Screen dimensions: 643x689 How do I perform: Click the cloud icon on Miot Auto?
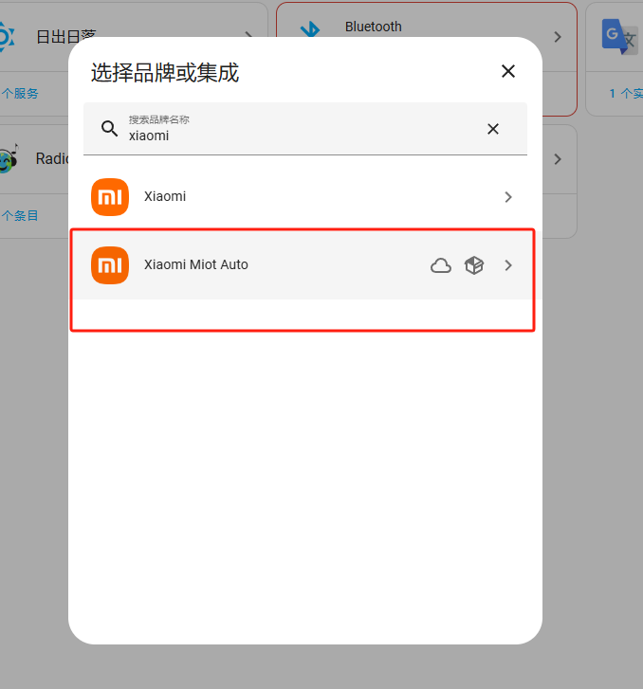[441, 265]
